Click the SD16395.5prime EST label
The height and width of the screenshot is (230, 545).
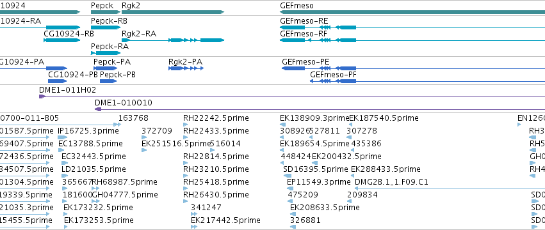(x=316, y=169)
